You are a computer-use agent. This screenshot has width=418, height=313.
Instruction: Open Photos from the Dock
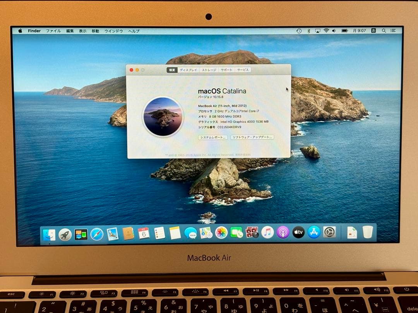click(x=220, y=233)
